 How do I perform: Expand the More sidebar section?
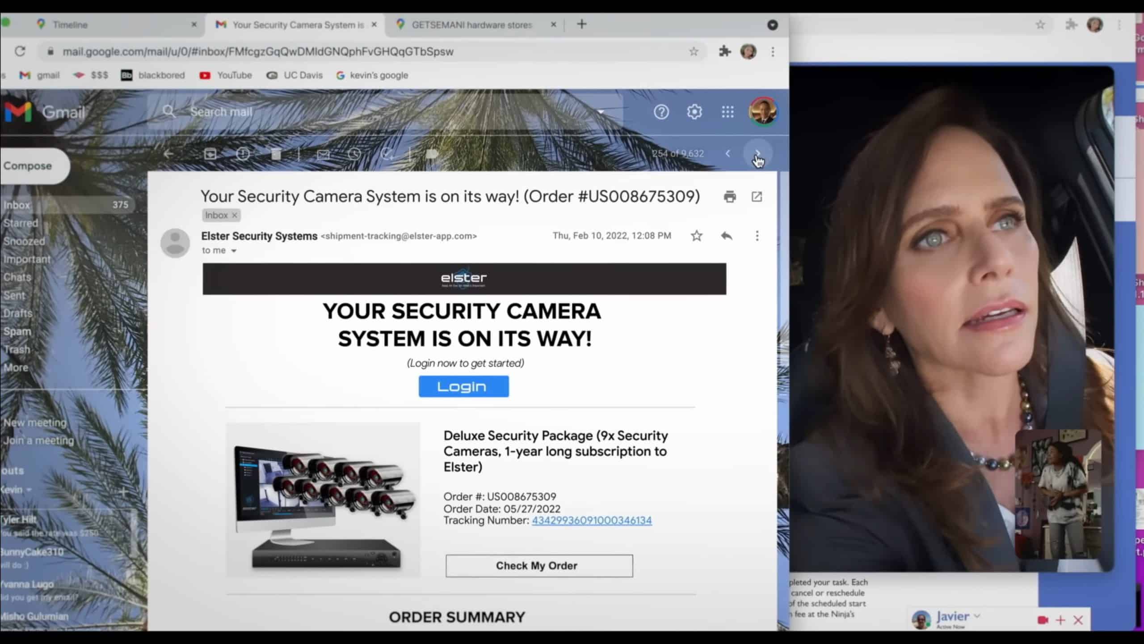click(x=16, y=367)
